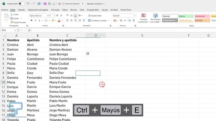Switch to Insertar tab
The image size is (216, 121).
(x=22, y=10)
